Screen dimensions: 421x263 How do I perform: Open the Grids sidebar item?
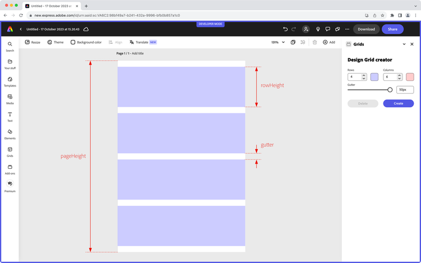(10, 150)
